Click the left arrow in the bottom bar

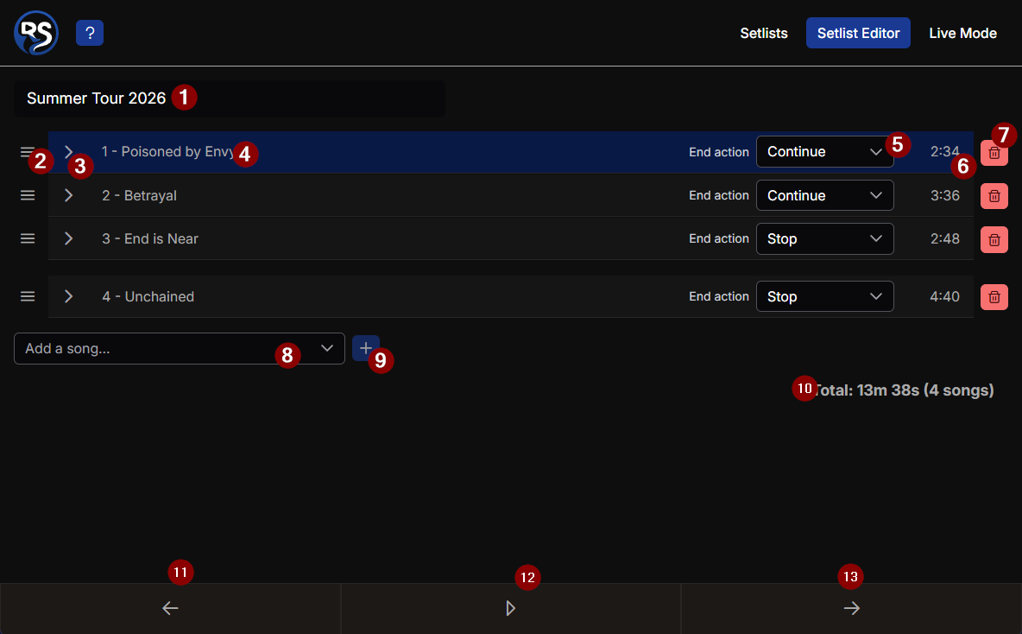coord(170,608)
